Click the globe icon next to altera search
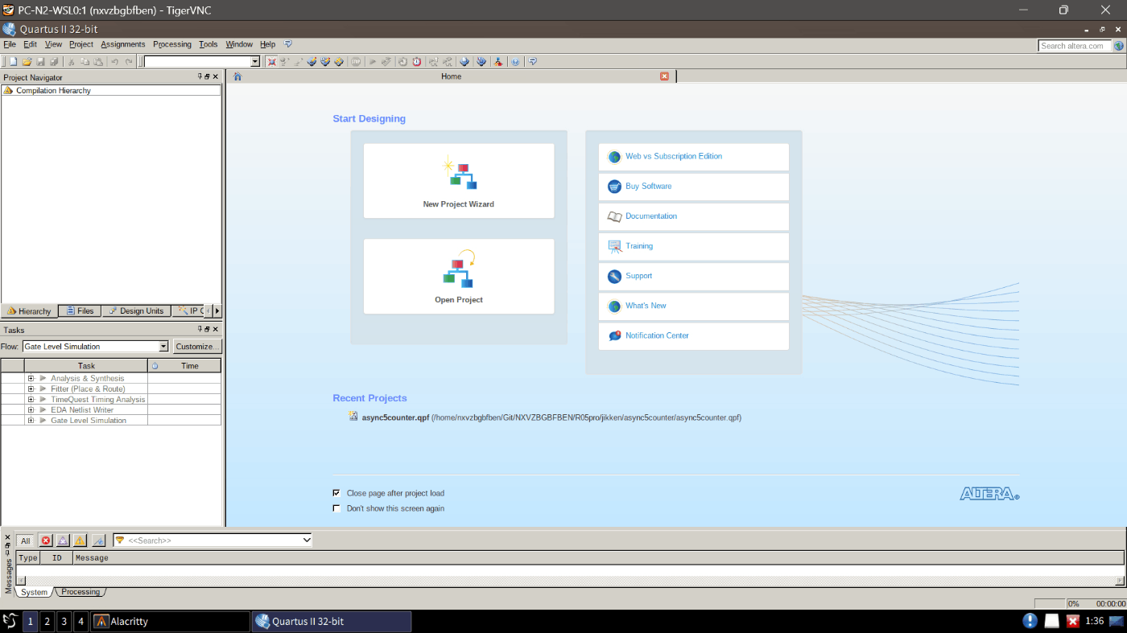Screen dimensions: 1127x633 (x=1118, y=46)
